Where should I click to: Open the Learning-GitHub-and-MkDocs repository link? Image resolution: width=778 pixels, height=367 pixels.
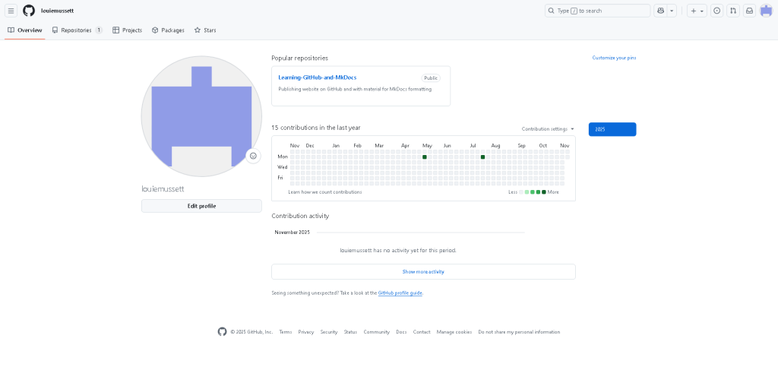(x=317, y=78)
